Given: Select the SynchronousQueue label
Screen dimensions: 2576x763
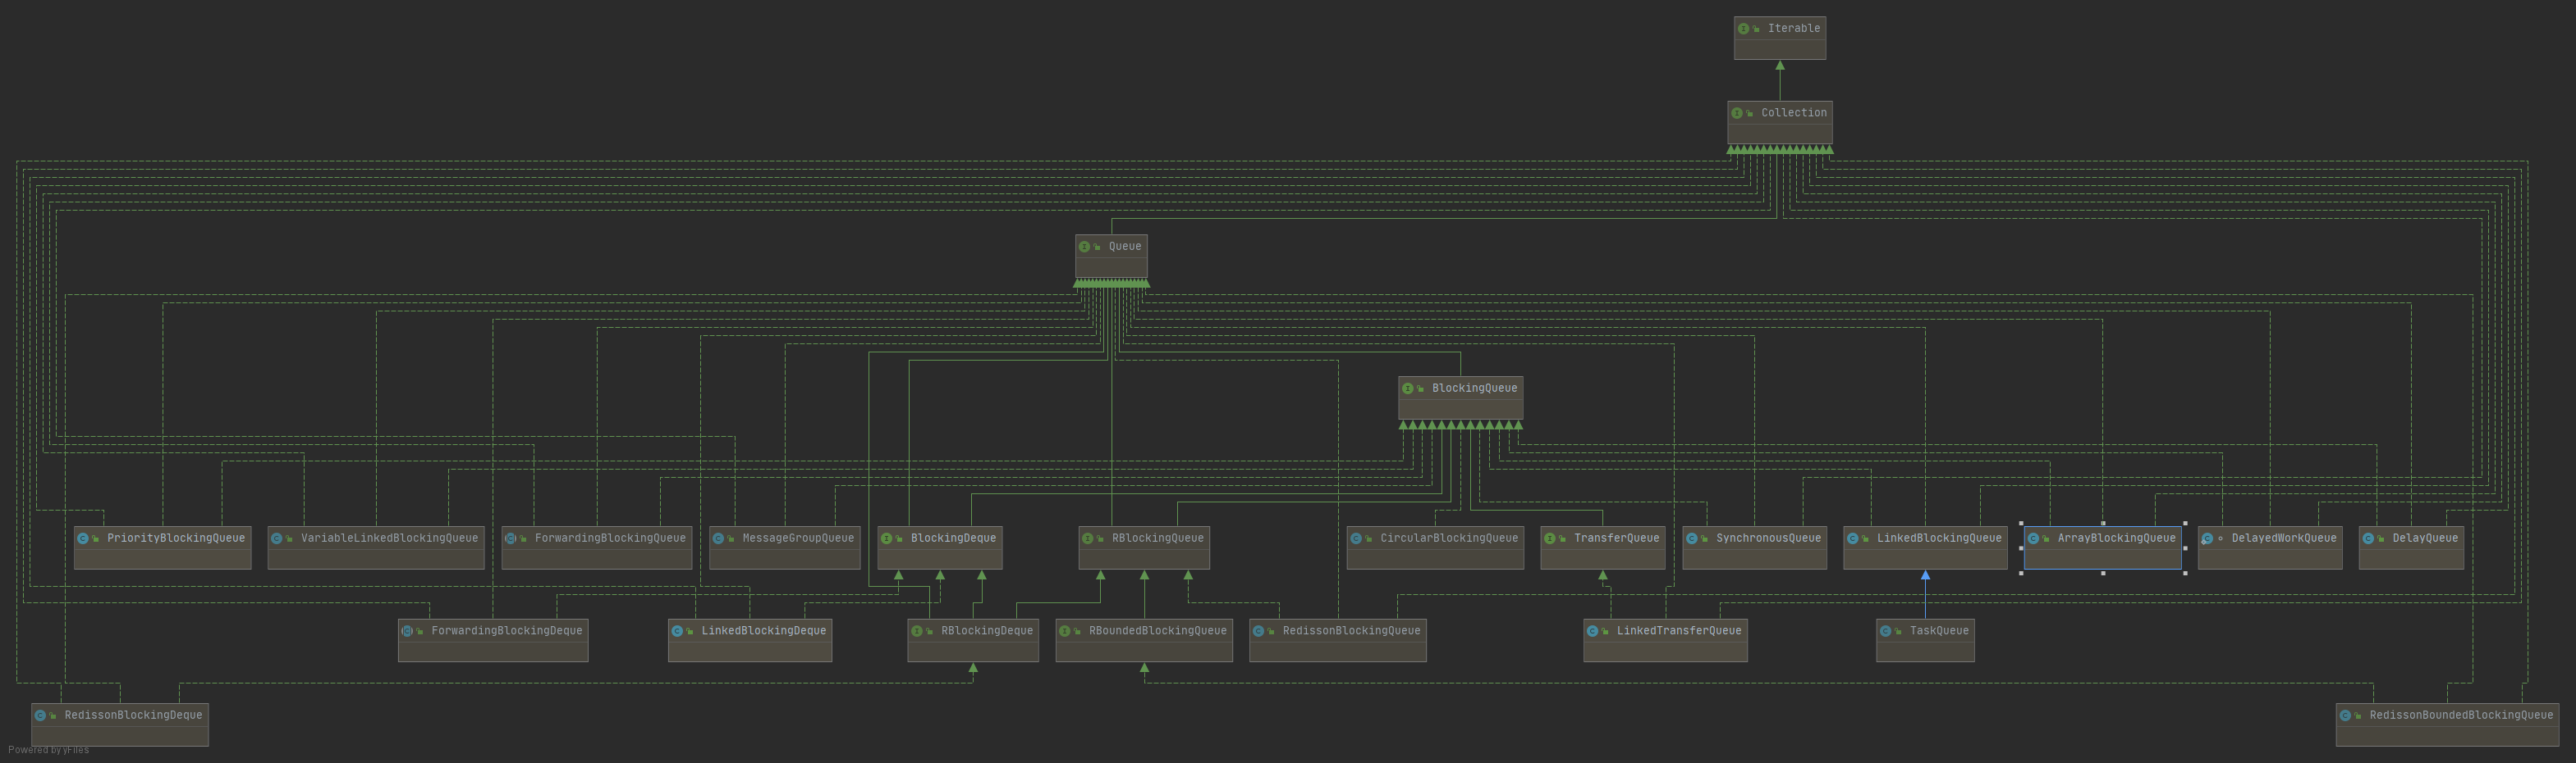Looking at the screenshot, I should coord(1768,538).
